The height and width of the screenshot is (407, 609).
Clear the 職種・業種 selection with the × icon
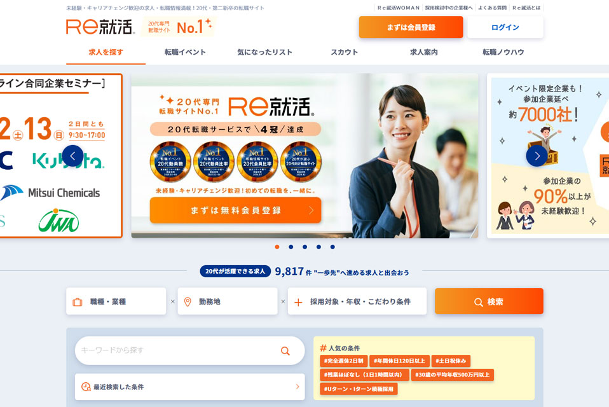172,301
